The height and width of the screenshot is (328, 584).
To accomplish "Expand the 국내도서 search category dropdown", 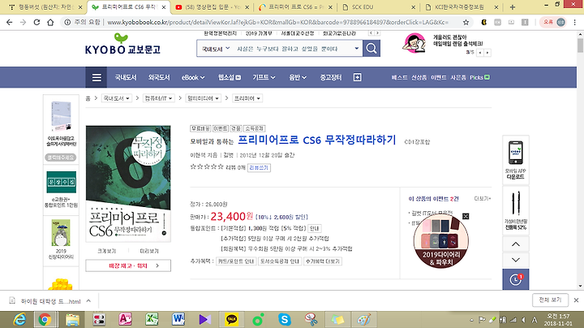I will pos(216,49).
